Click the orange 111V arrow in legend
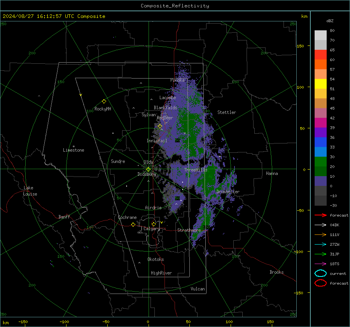The image size is (350, 327). (x=320, y=234)
